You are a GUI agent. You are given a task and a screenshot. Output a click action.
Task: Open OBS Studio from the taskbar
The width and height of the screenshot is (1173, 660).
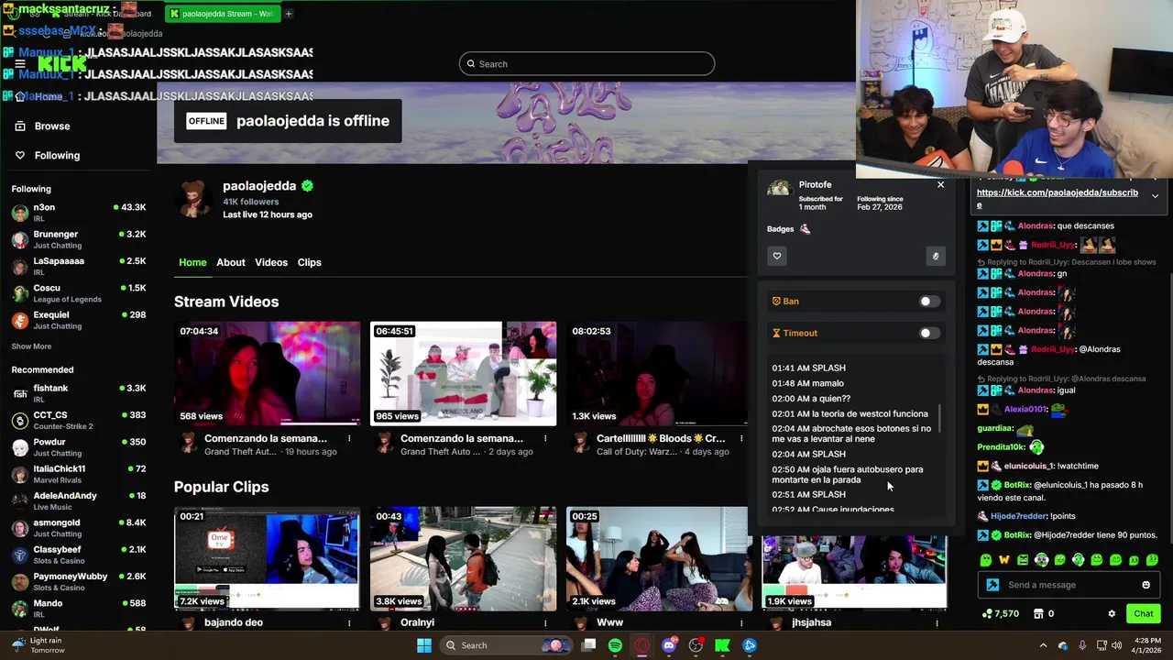696,645
